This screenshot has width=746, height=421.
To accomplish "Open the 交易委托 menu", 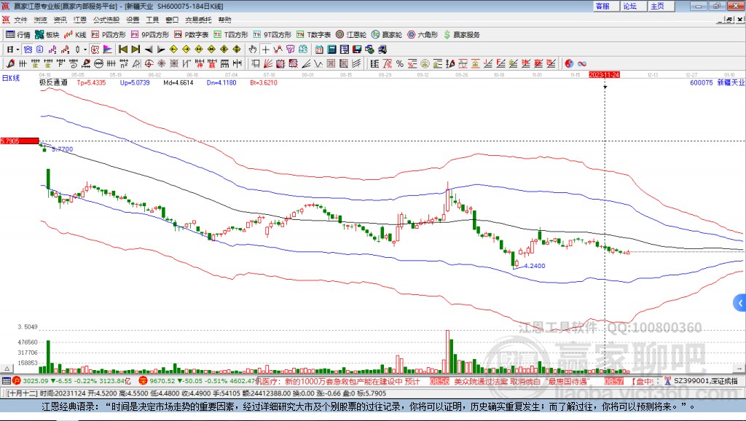I will 197,20.
